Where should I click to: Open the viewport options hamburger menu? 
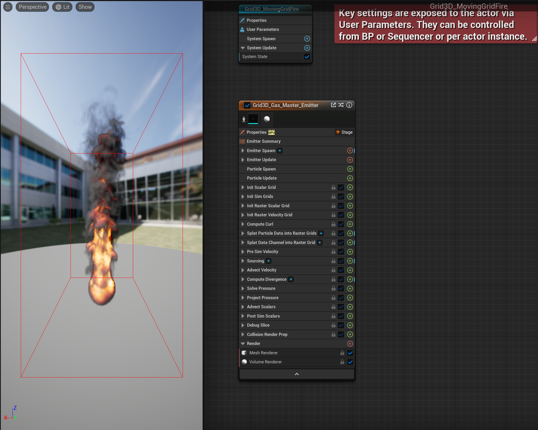point(8,7)
